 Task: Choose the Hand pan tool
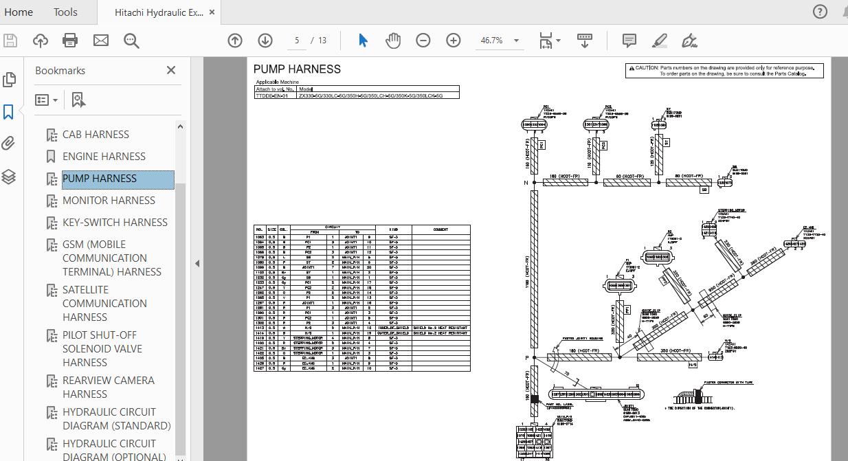(x=392, y=41)
